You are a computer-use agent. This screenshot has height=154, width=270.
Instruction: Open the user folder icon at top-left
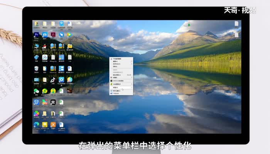(36, 23)
